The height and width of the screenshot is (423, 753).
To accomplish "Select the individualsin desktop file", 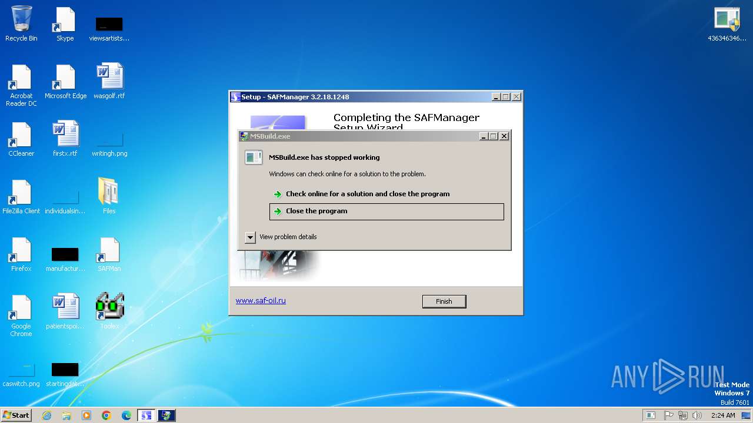I will (65, 203).
